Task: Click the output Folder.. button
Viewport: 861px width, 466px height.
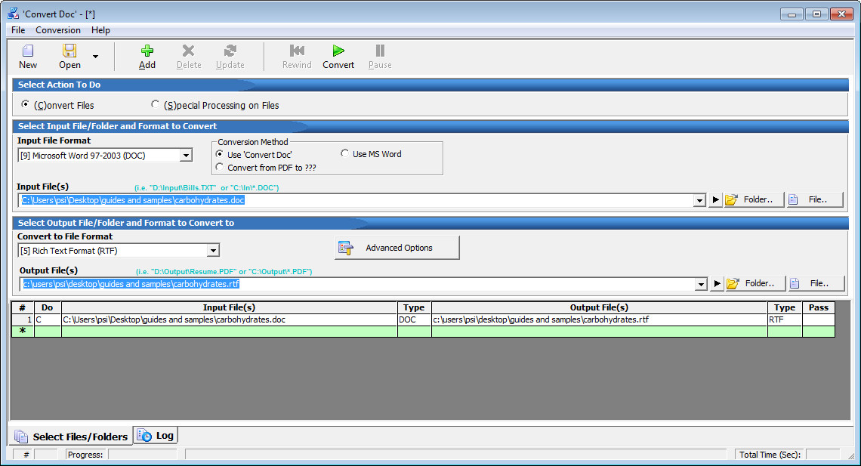Action: tap(752, 282)
